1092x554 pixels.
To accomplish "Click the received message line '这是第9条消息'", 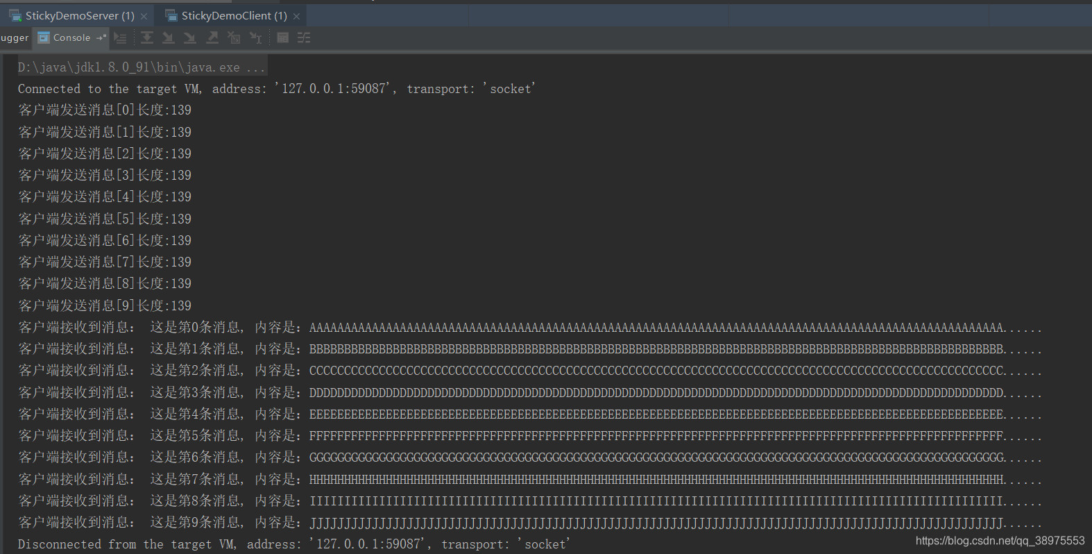I will (x=529, y=522).
